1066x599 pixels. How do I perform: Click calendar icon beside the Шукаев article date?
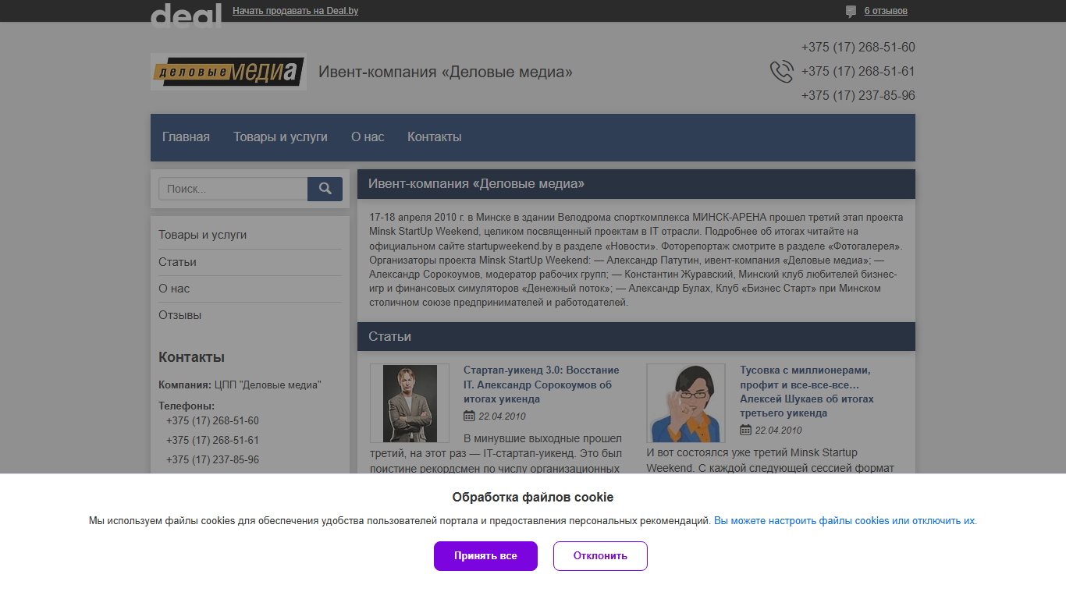tap(745, 430)
